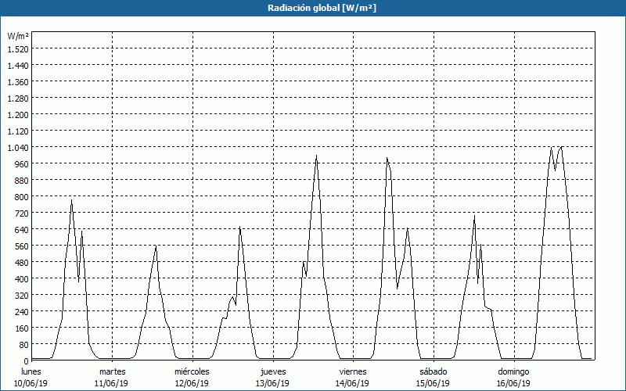This screenshot has width=626, height=391.
Task: Select the "1.440" y-axis value
Action: pyautogui.click(x=18, y=65)
